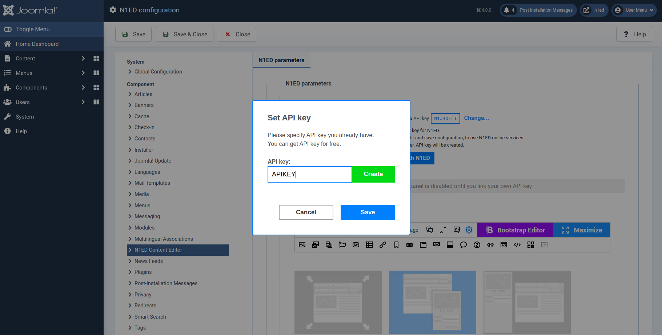Click Cancel in Set API key dialog
662x335 pixels.
(306, 212)
